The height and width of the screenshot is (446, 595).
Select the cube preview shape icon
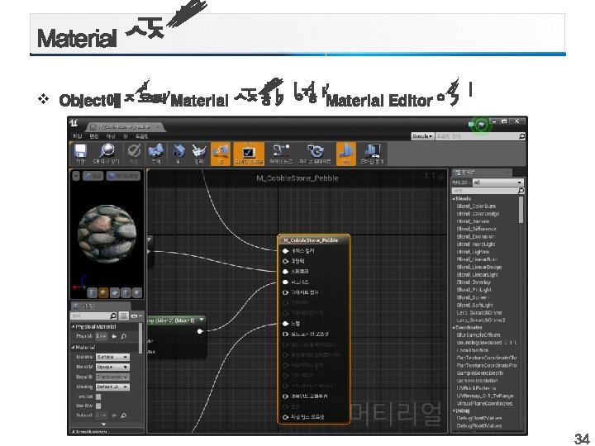point(126,292)
